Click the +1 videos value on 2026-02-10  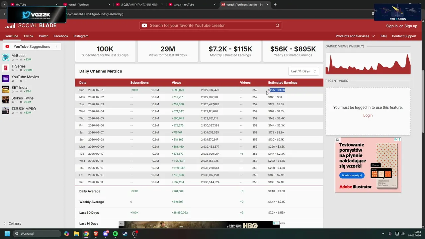[242, 154]
